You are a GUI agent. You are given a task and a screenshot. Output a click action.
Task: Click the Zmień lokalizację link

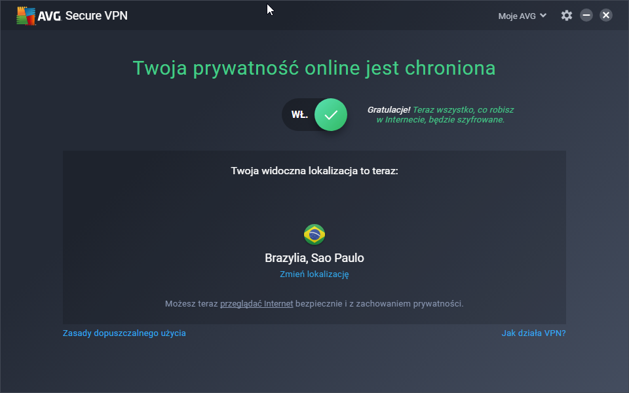314,274
